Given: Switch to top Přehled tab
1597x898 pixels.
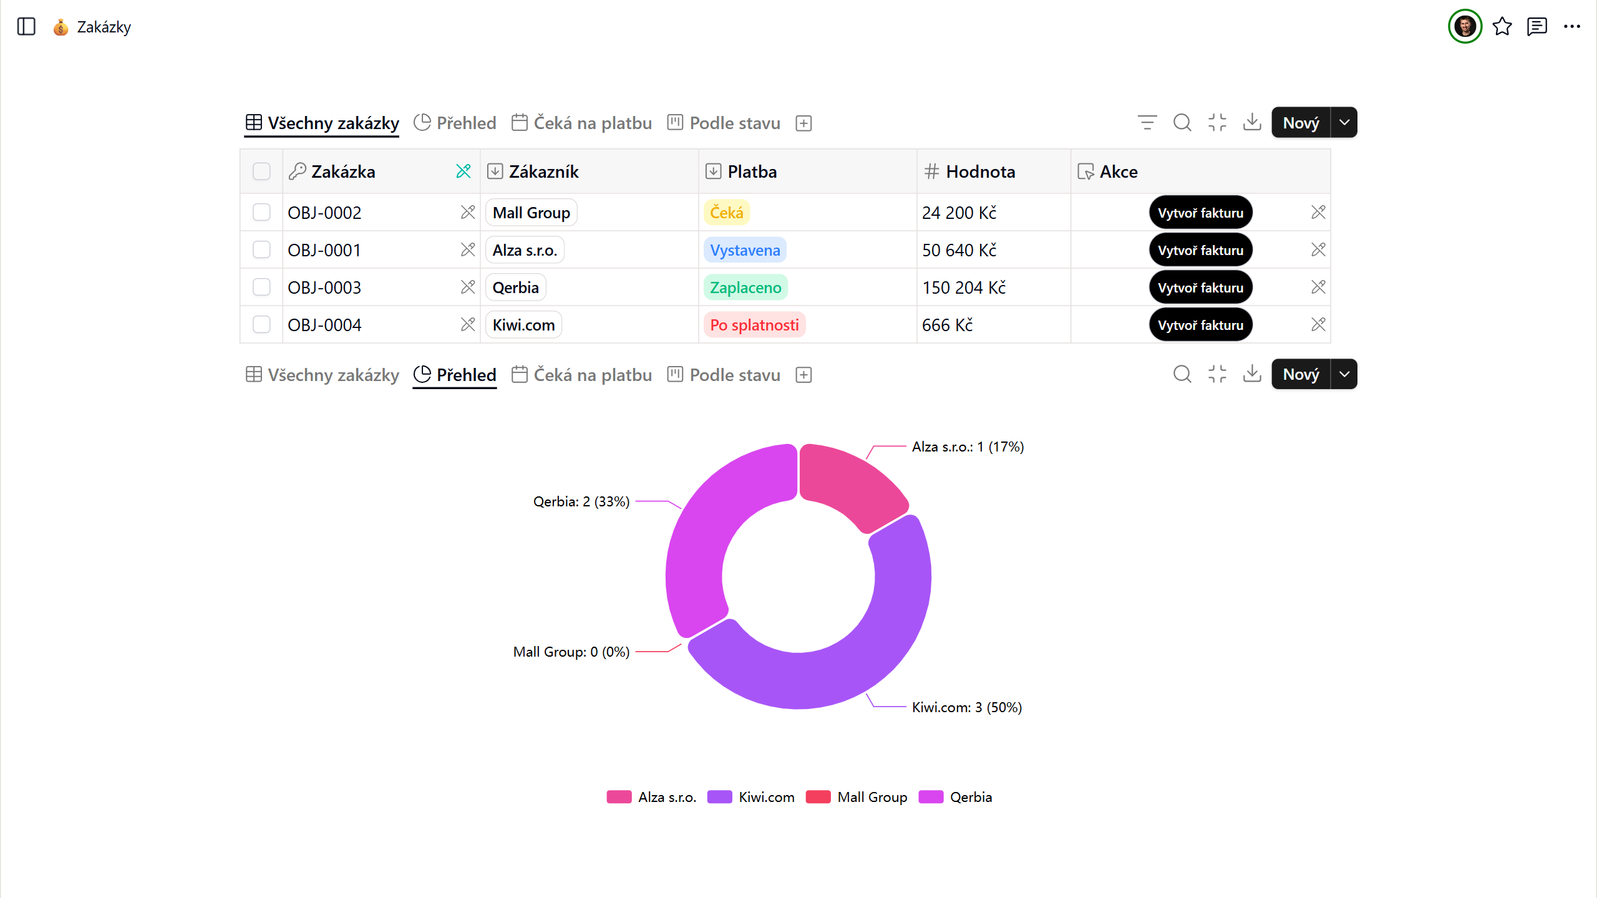Looking at the screenshot, I should pos(455,123).
